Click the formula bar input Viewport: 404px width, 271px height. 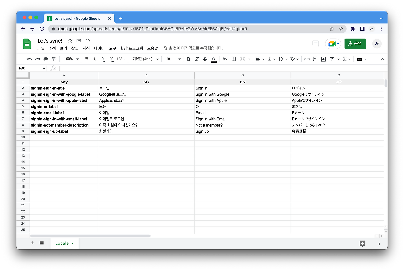[x=223, y=68]
